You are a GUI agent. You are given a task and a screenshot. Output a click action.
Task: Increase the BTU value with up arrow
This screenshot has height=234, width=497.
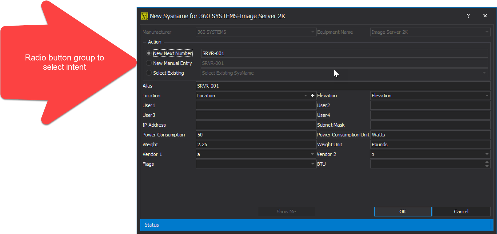point(487,162)
